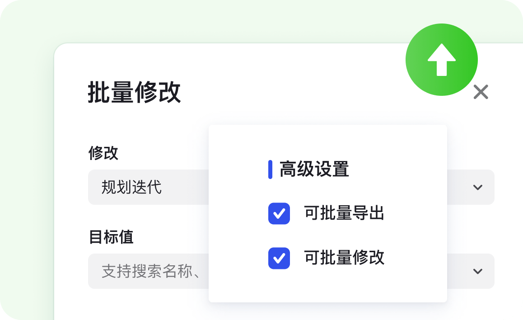The image size is (523, 320).
Task: Select the 修改 field label
Action: [103, 153]
